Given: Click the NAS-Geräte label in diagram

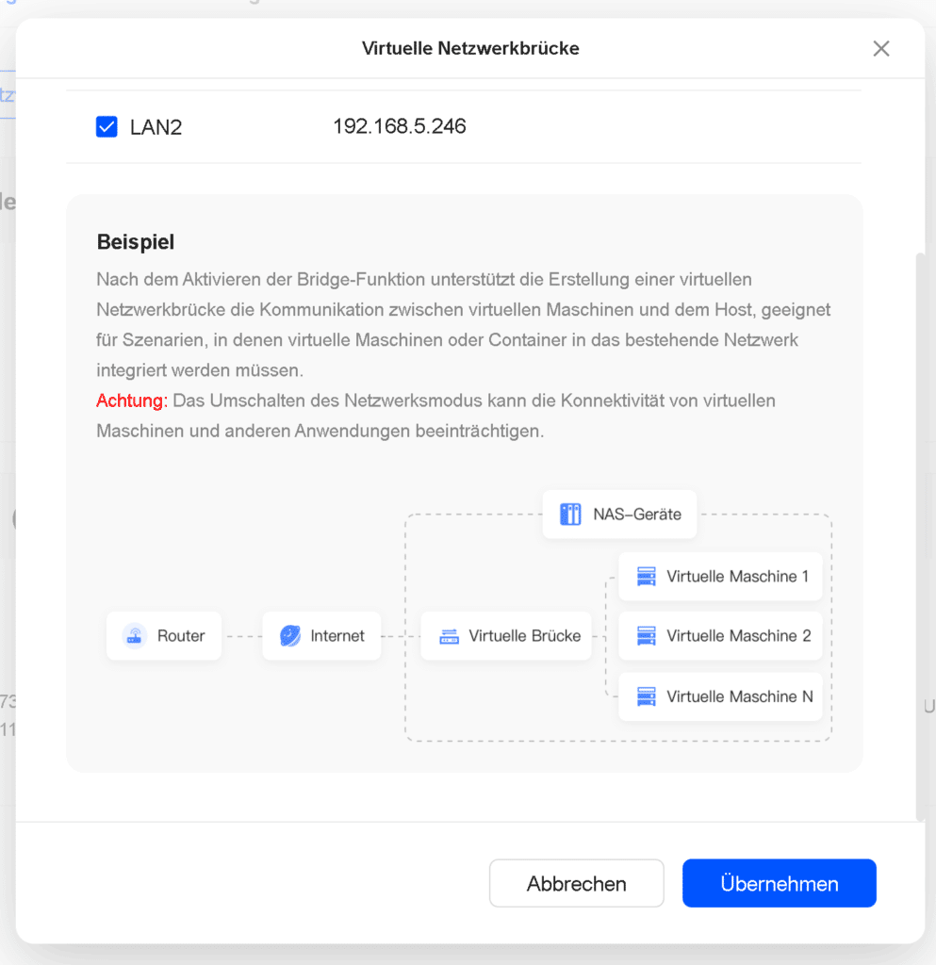Looking at the screenshot, I should click(x=637, y=515).
